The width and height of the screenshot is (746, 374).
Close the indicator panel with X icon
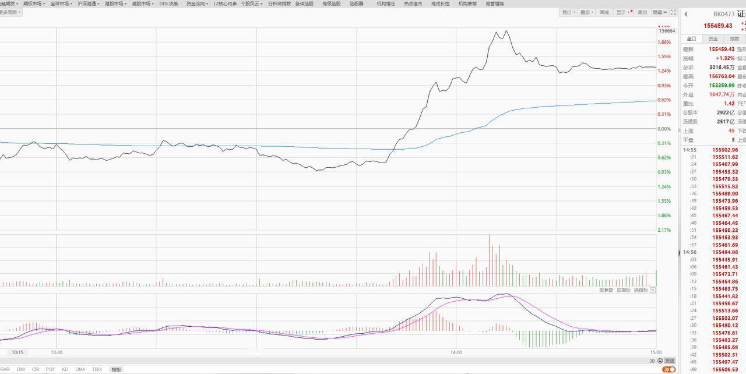(653, 290)
